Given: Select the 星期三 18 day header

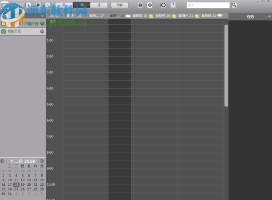Looking at the screenshot, I should (x=117, y=16).
